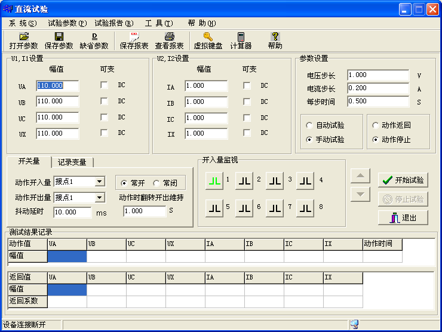Tick the 可变 checkbox for IA
Screen dimensions: 442x332
(247, 86)
